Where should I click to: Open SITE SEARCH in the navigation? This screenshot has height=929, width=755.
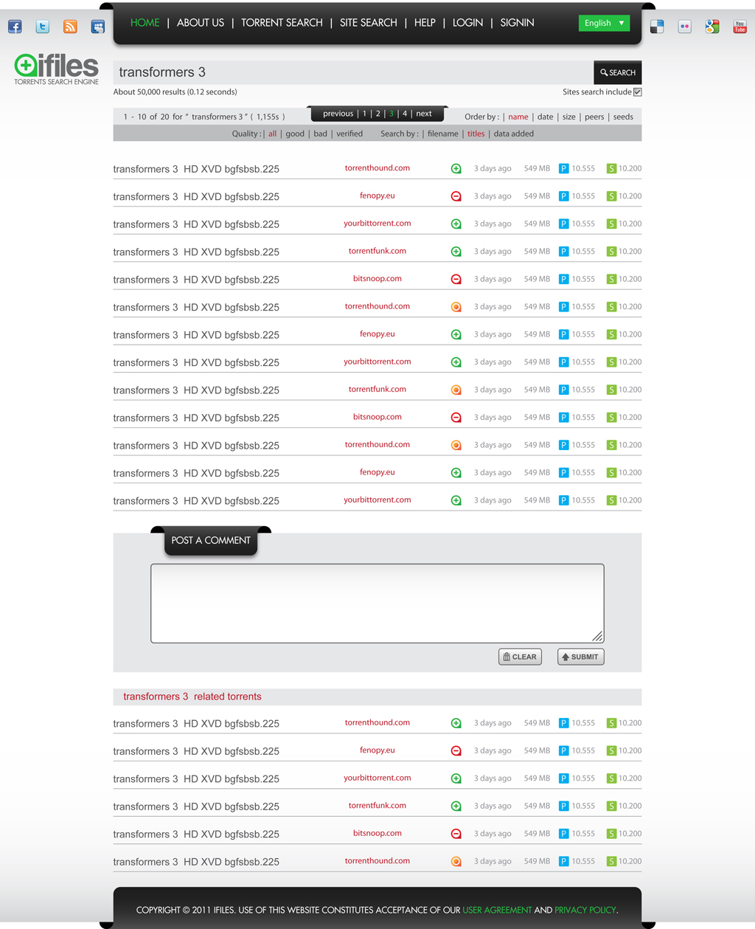pos(369,23)
